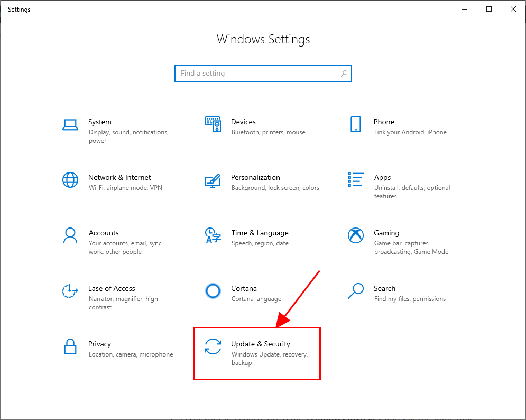The width and height of the screenshot is (526, 420).
Task: Click the Phone icon
Action: (x=356, y=124)
